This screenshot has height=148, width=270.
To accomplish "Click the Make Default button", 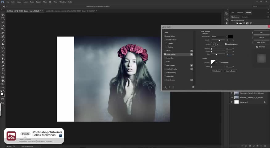I will click(216, 71).
